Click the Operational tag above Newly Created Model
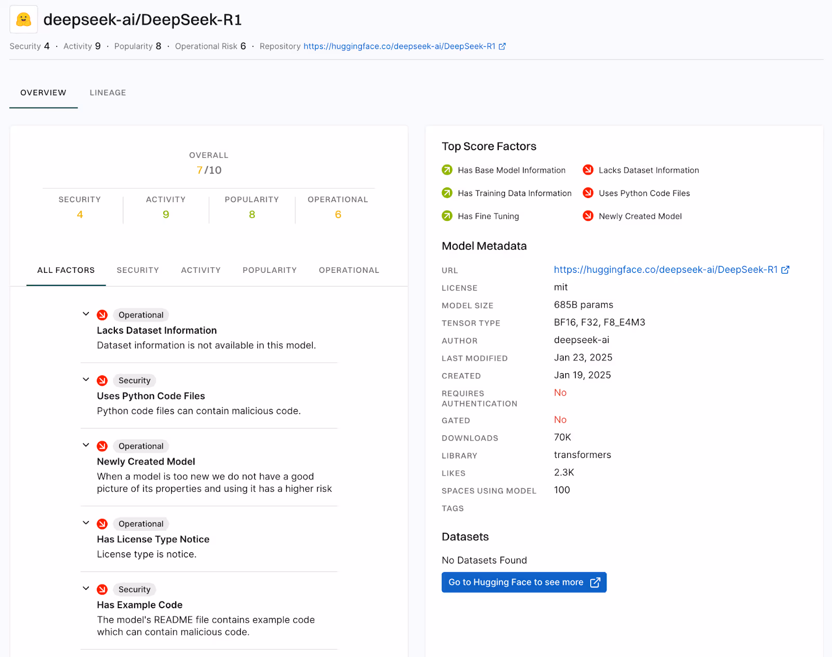The width and height of the screenshot is (832, 657). (141, 446)
